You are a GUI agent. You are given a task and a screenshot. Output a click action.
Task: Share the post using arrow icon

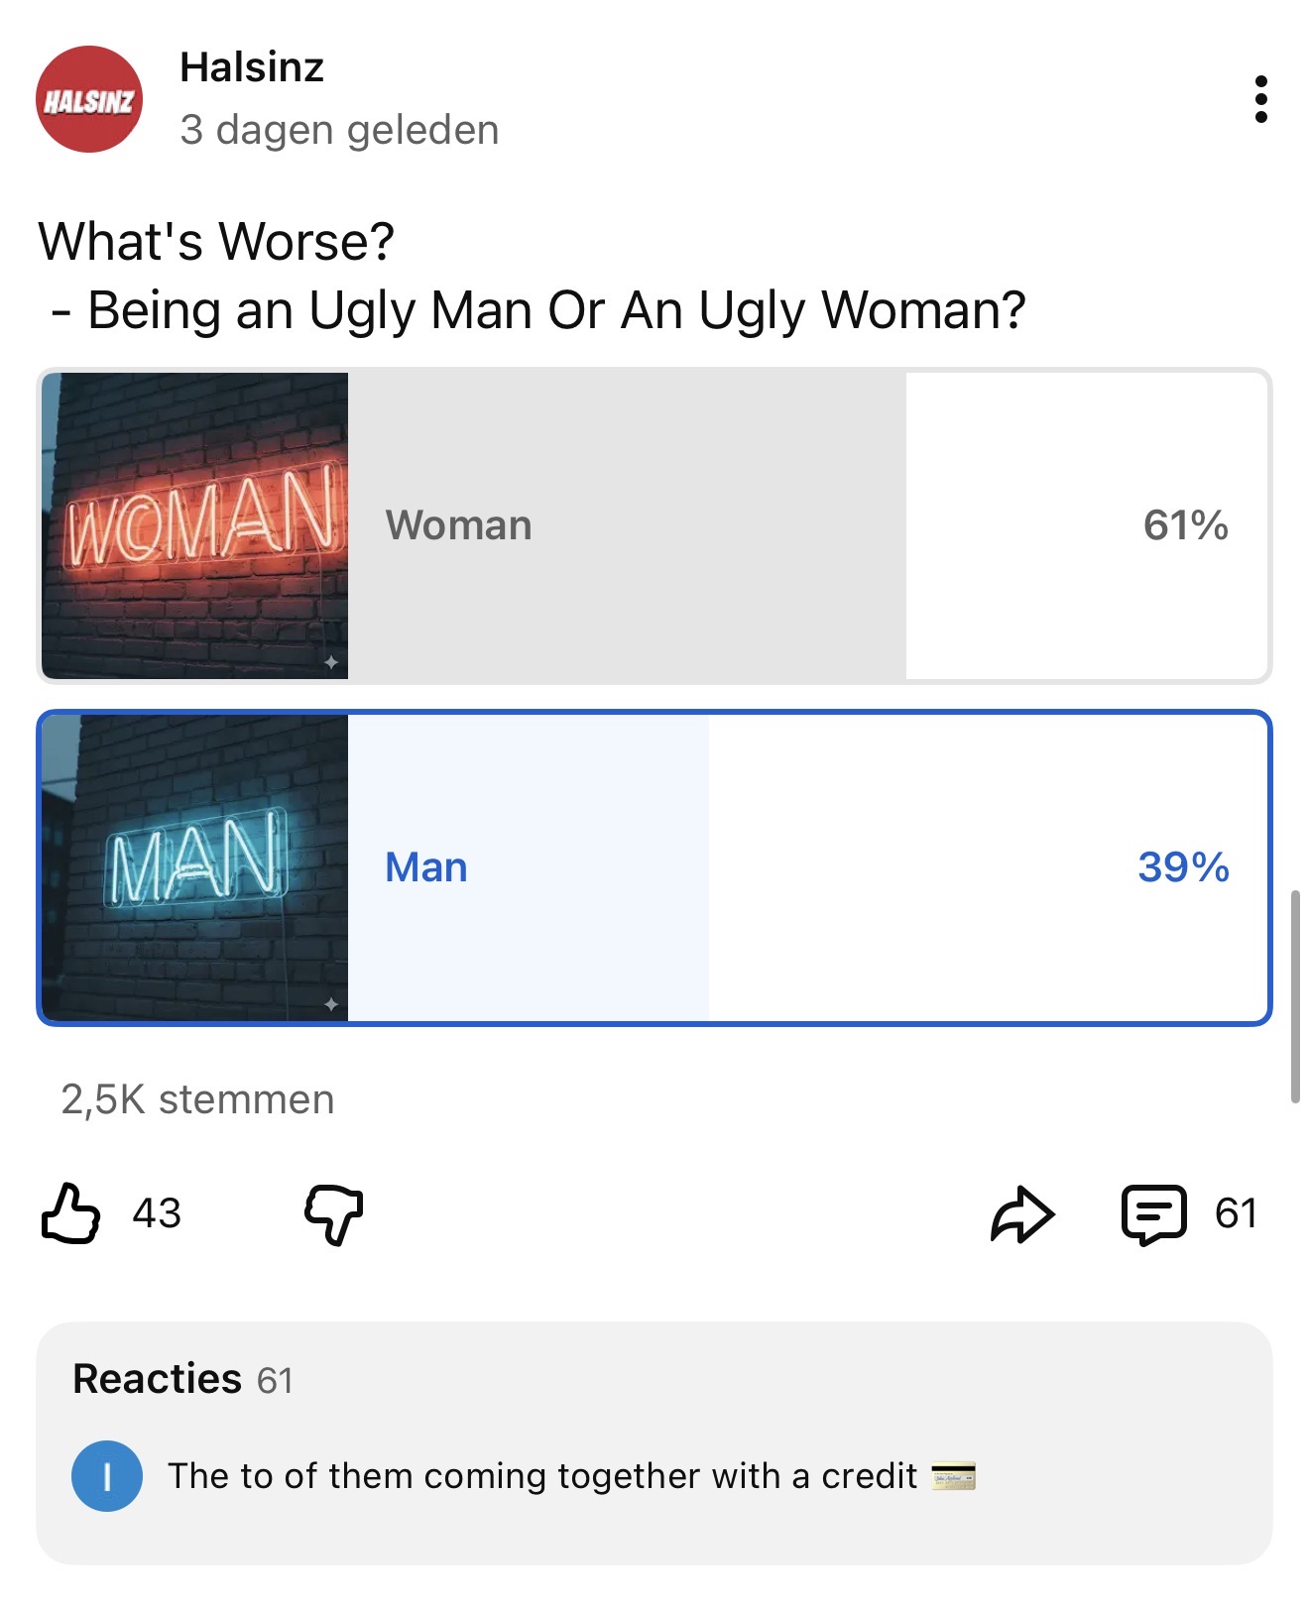click(x=1021, y=1213)
